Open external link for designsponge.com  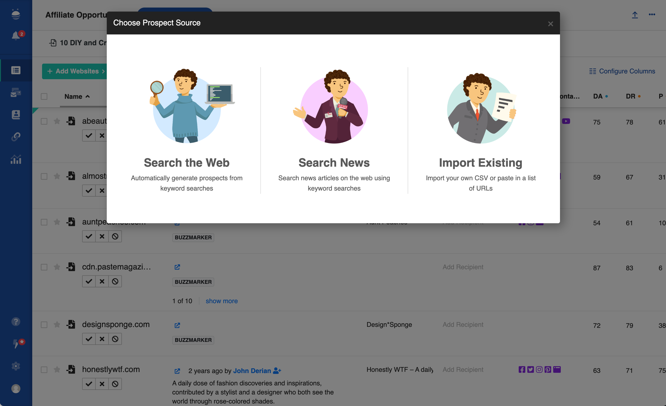tap(177, 325)
